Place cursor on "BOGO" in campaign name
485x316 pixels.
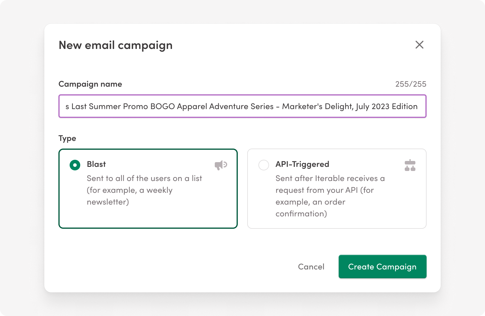click(163, 106)
